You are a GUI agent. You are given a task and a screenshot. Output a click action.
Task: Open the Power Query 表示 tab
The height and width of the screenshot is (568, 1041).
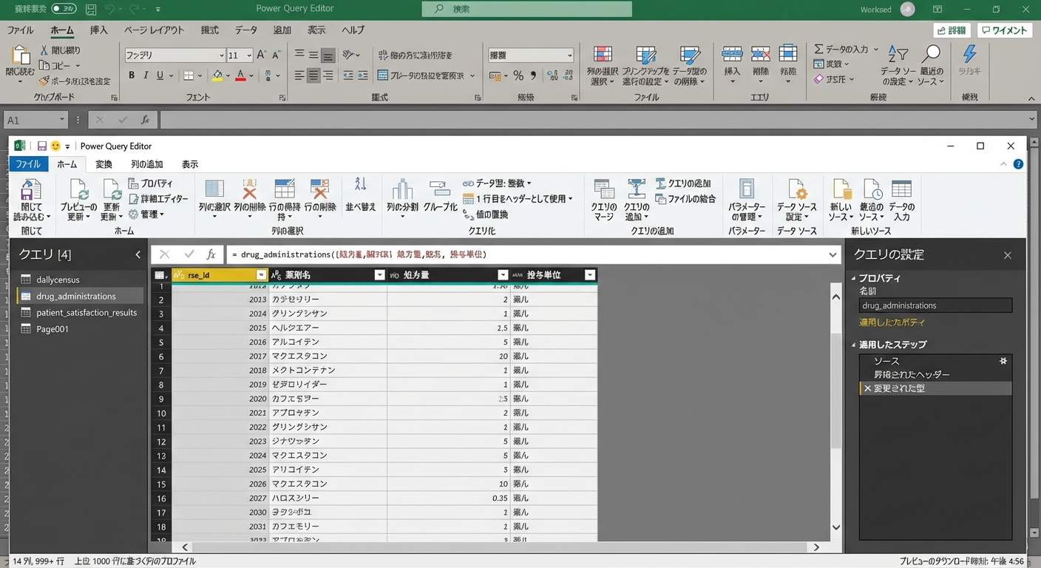point(190,164)
